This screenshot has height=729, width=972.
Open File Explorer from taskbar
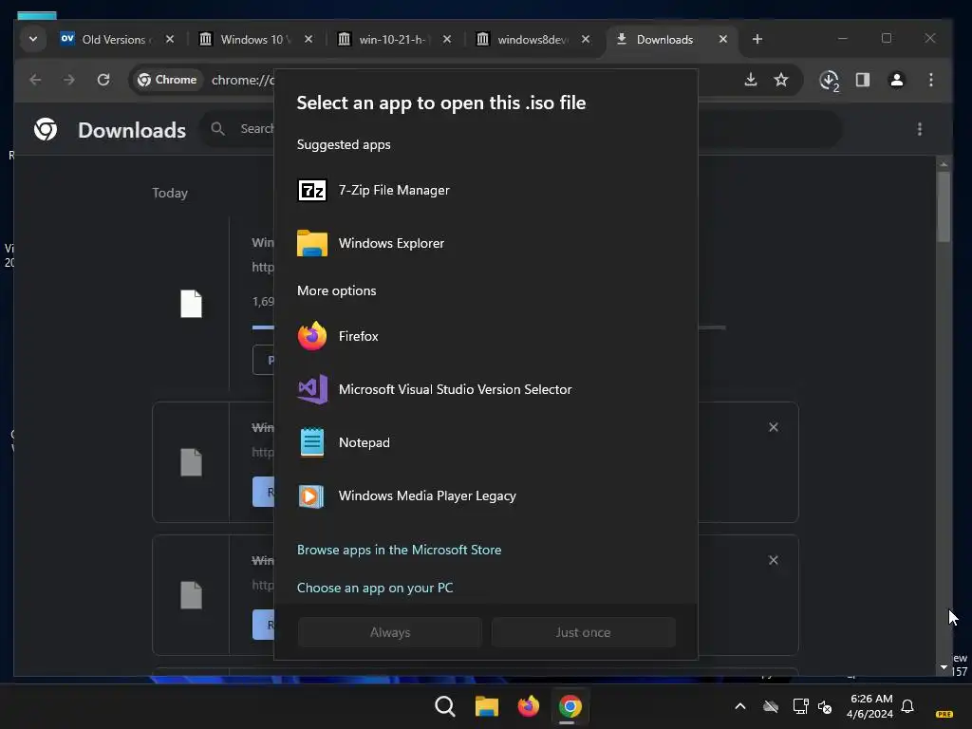pyautogui.click(x=487, y=706)
